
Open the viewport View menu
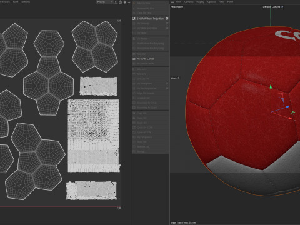pyautogui.click(x=179, y=2)
